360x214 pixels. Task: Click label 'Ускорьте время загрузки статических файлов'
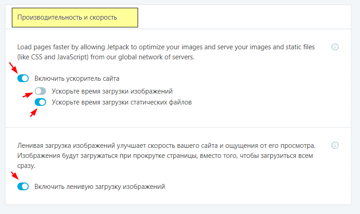coord(122,102)
